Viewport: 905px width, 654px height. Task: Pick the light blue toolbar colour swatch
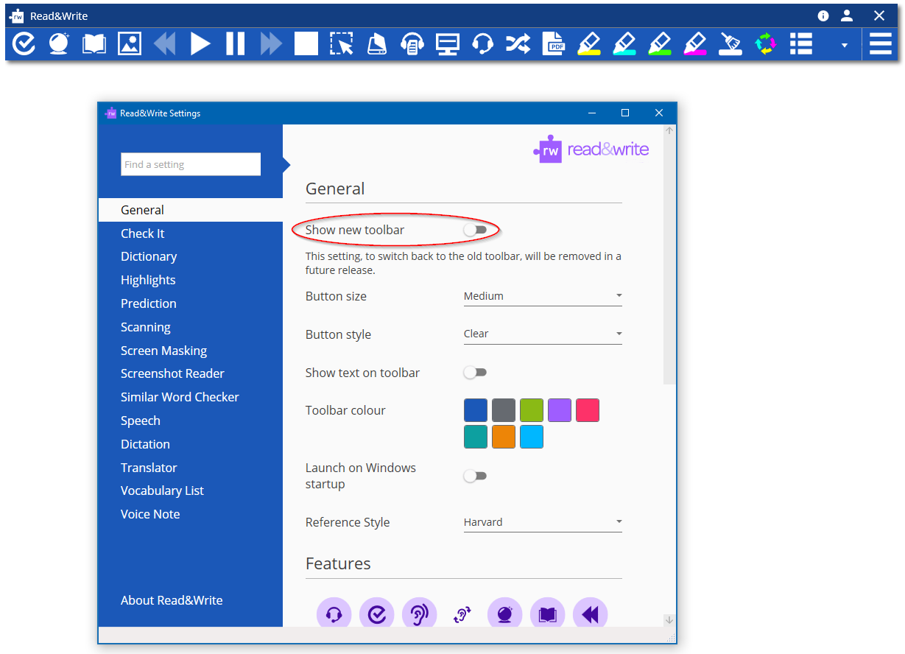[x=532, y=437]
